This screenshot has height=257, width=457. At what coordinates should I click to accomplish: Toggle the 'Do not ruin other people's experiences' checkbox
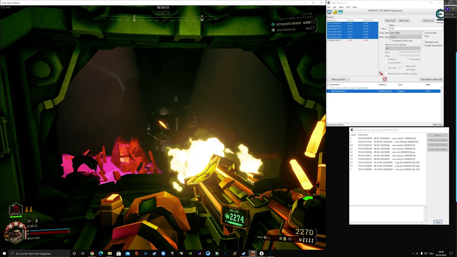329,88
